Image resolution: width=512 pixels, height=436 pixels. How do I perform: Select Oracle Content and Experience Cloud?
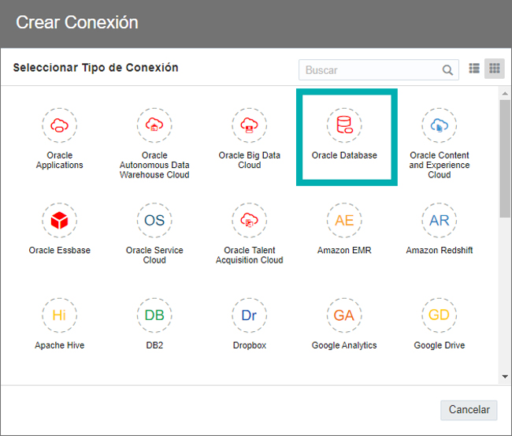coord(440,125)
